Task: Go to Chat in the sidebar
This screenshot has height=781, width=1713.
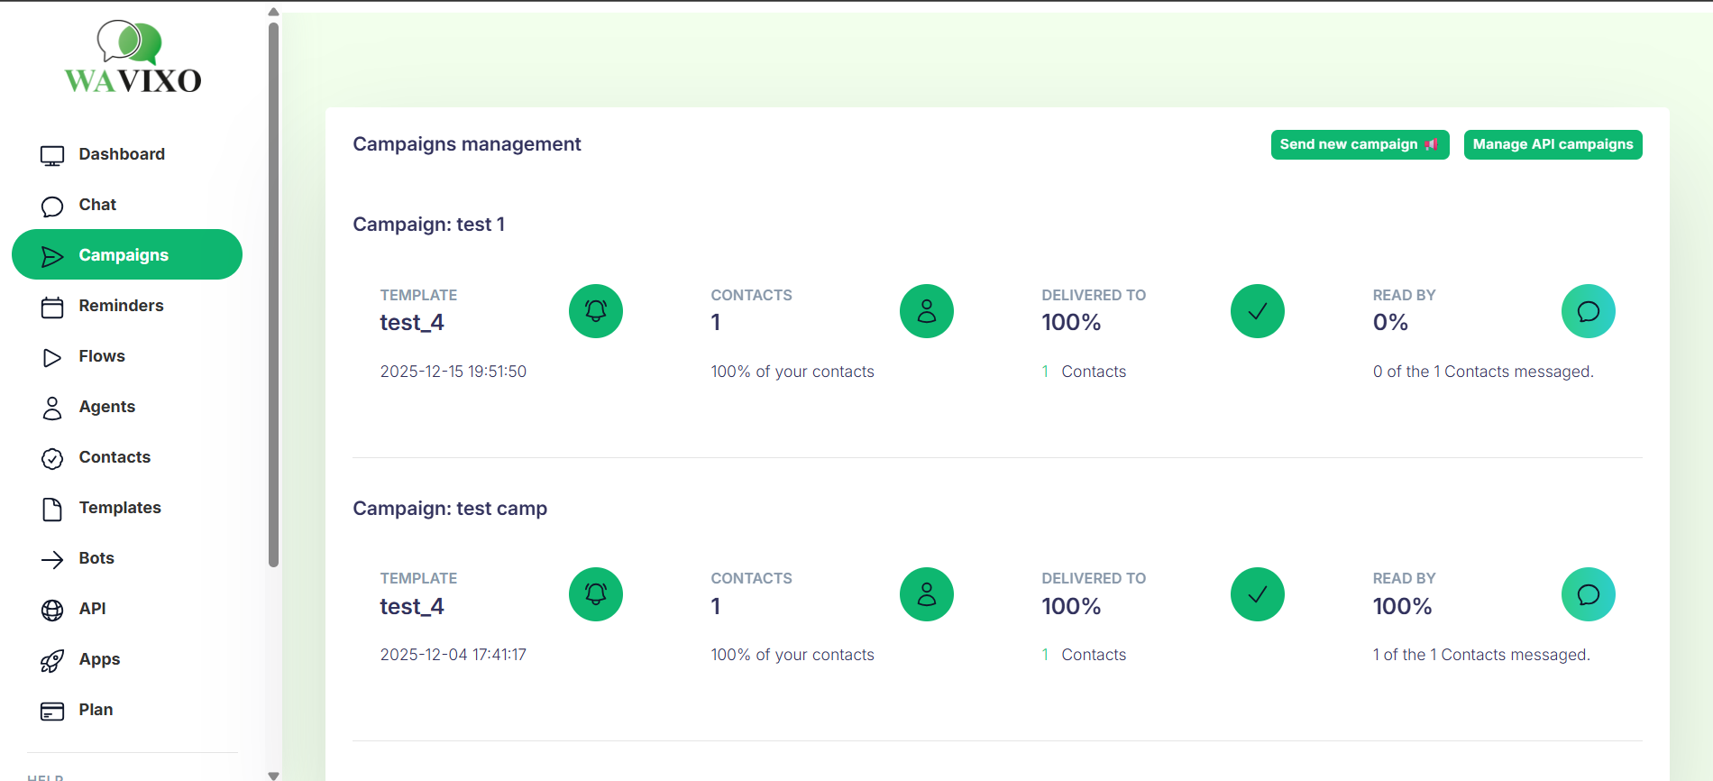Action: 97,205
